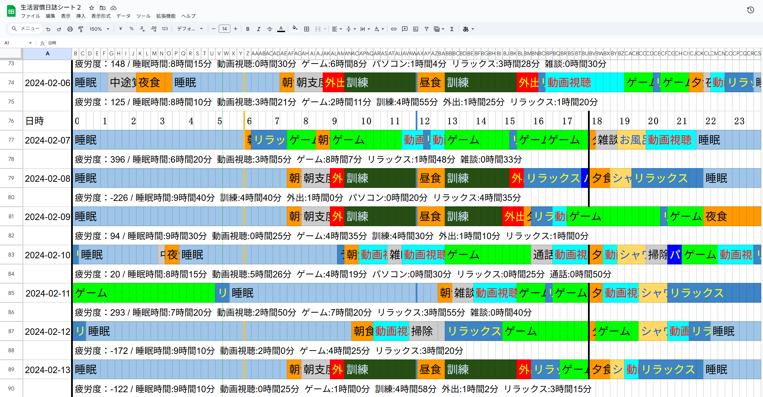Decrease decimal places
Screen dimensions: 763x397
coord(142,29)
